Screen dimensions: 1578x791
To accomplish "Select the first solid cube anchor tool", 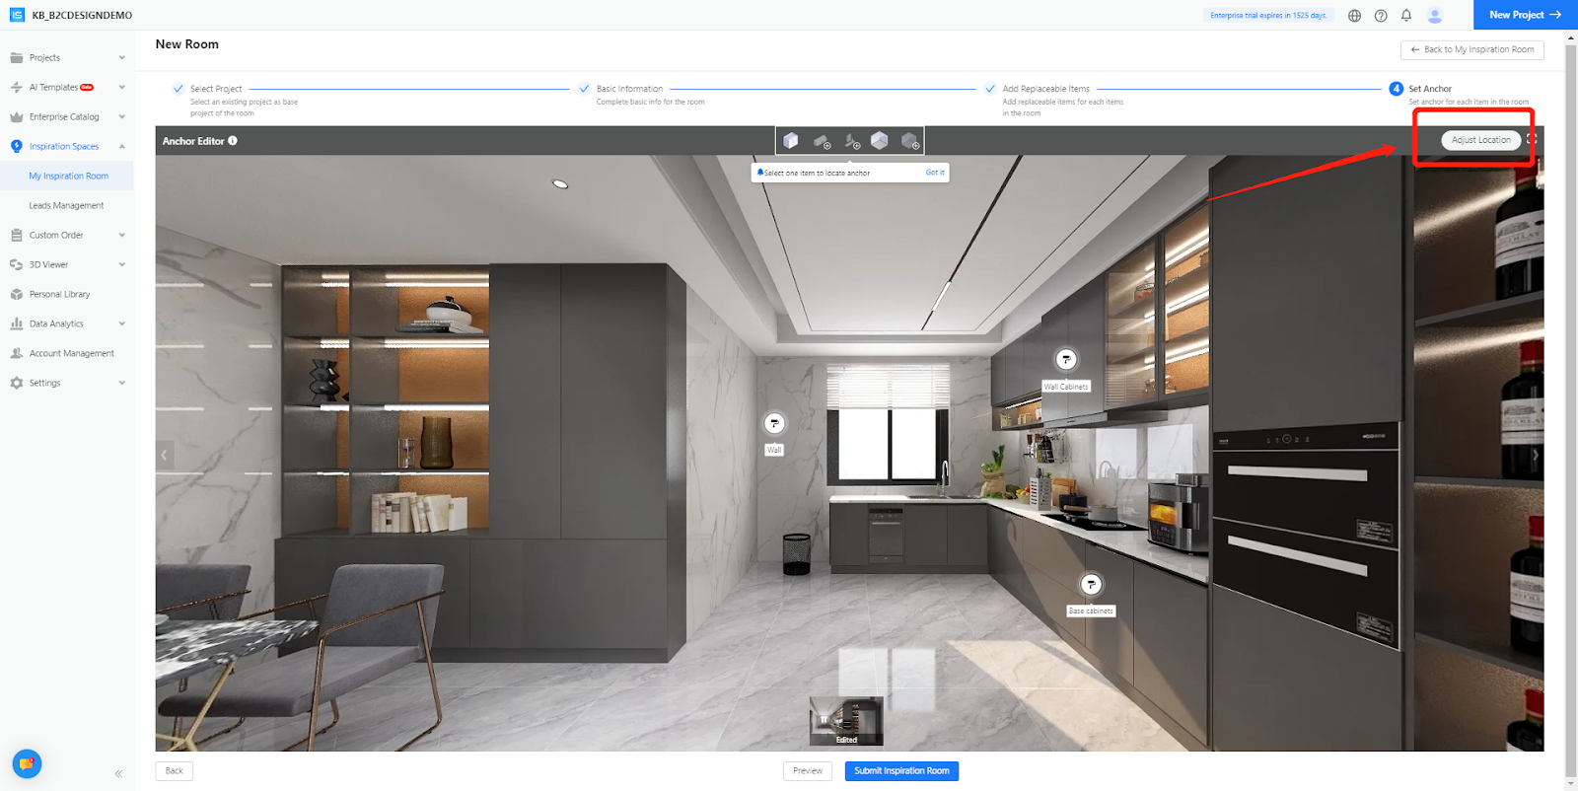I will [790, 141].
